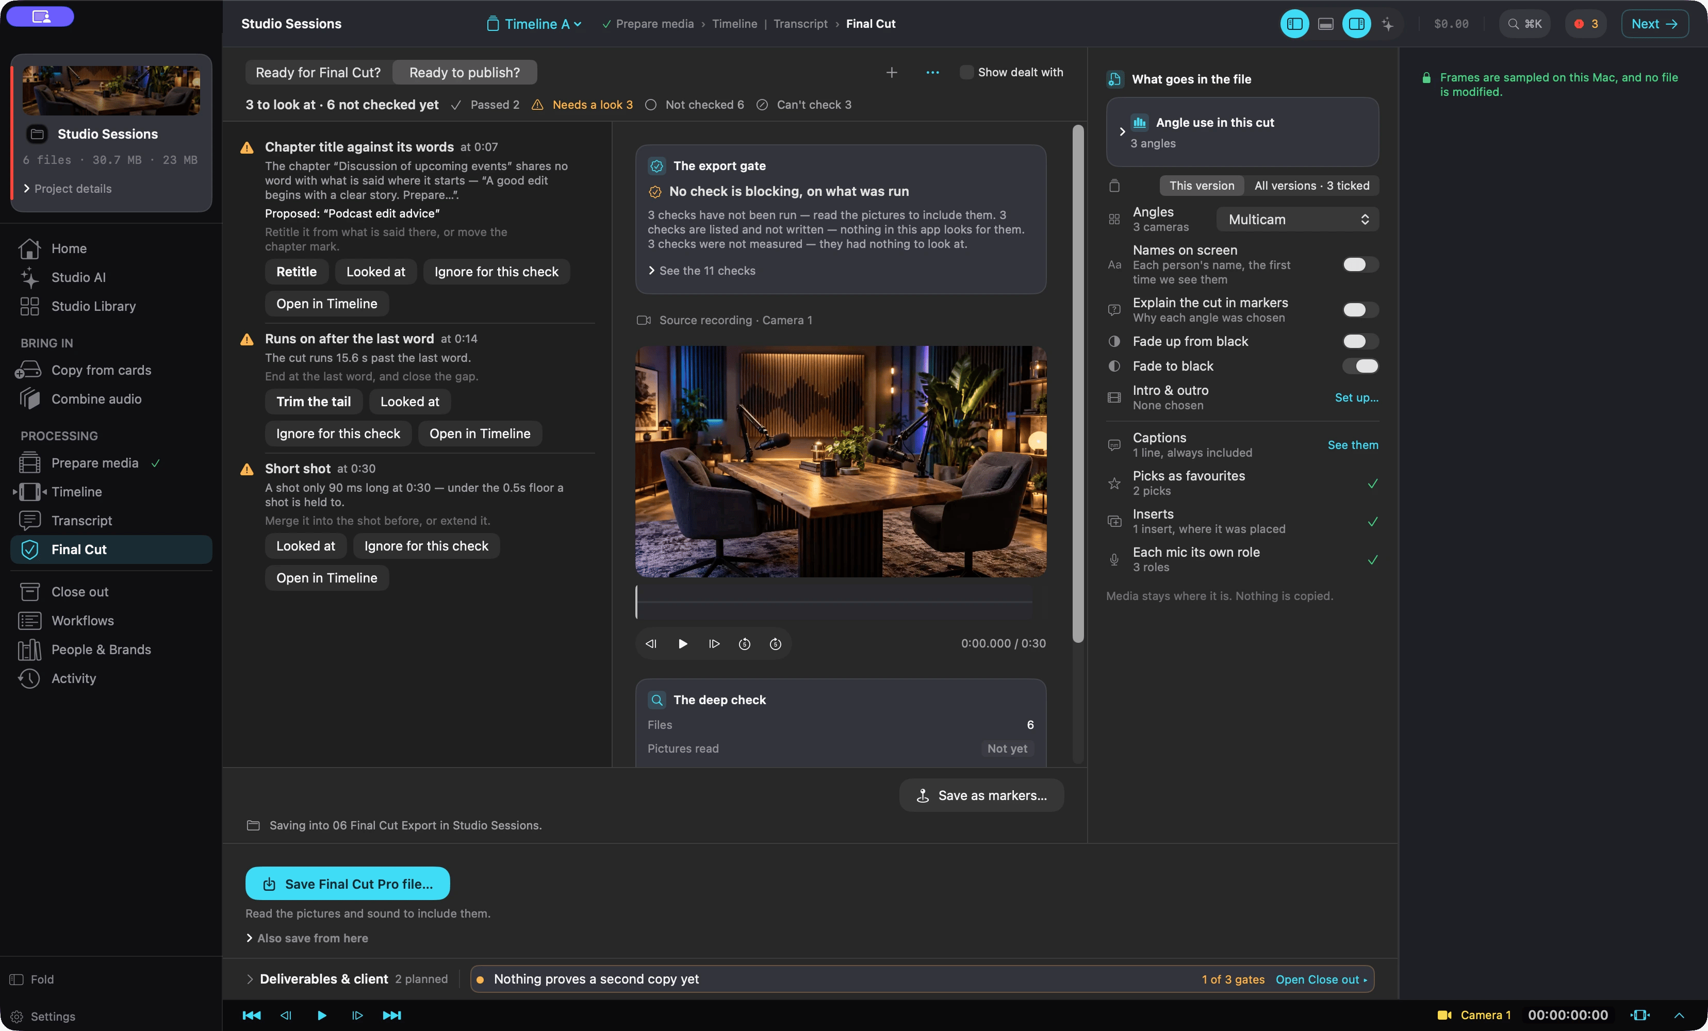Open Studio Library in the sidebar
Viewport: 1708px width, 1031px height.
[93, 306]
